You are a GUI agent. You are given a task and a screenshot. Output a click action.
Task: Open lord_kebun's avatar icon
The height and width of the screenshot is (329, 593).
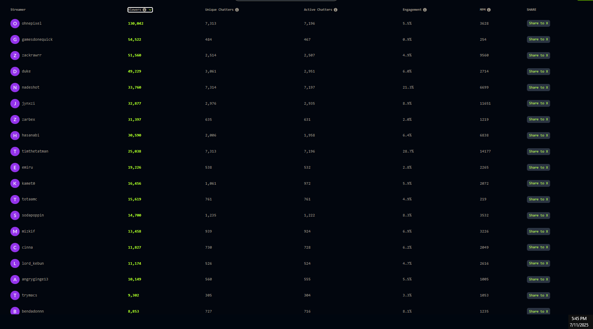[x=15, y=264]
